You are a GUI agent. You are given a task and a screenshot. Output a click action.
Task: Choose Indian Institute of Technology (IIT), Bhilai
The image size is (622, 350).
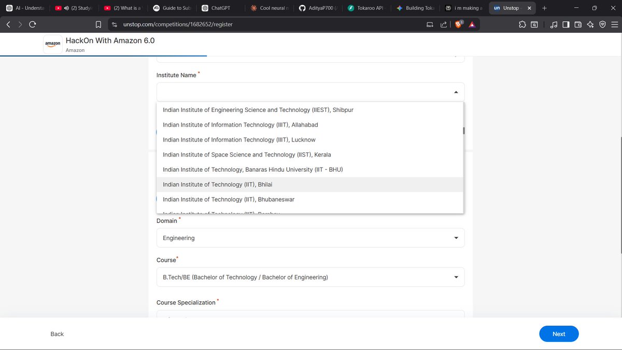[x=310, y=185]
